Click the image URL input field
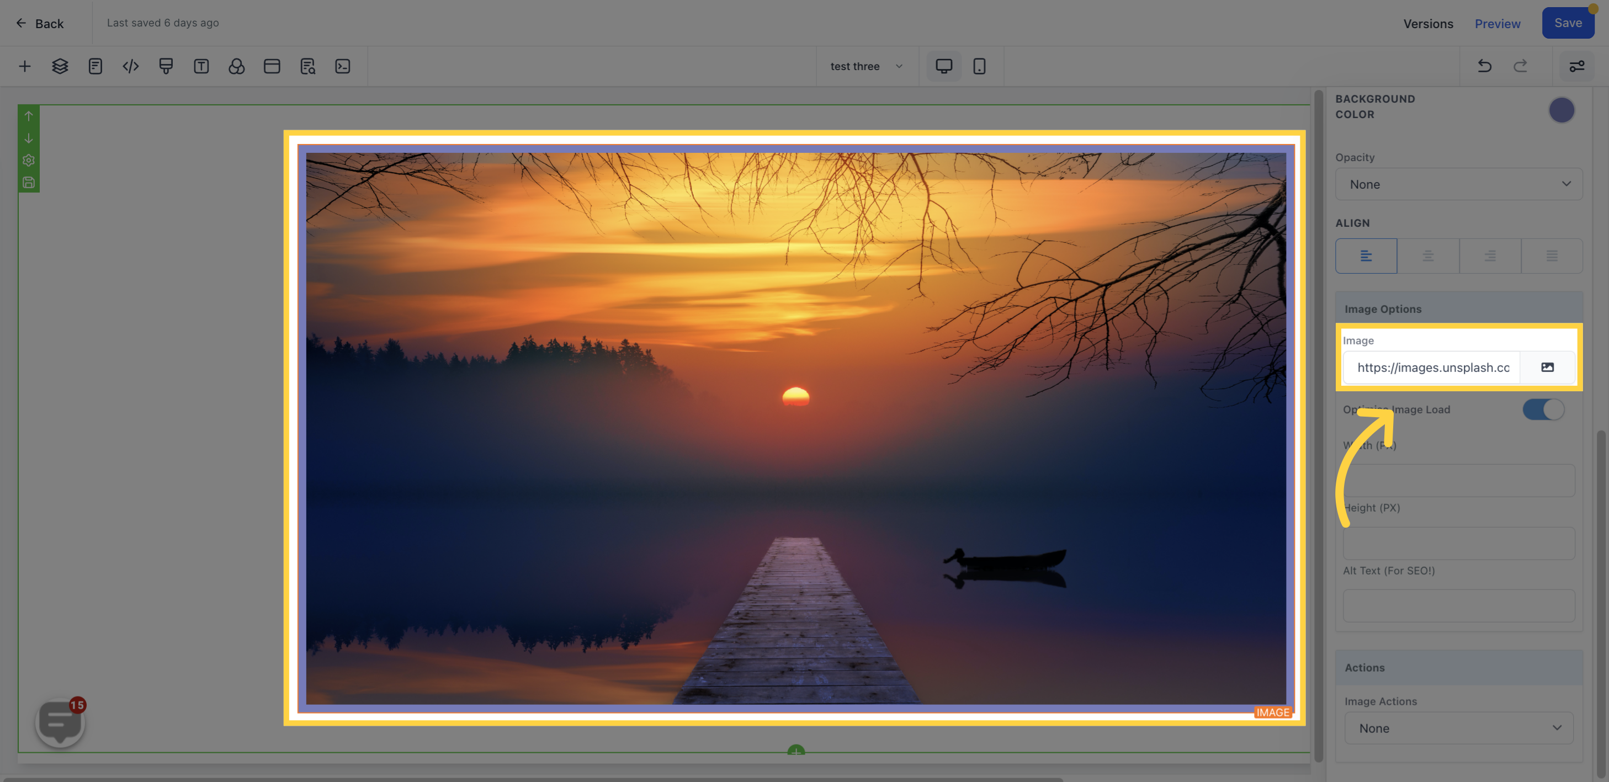1609x782 pixels. point(1432,367)
